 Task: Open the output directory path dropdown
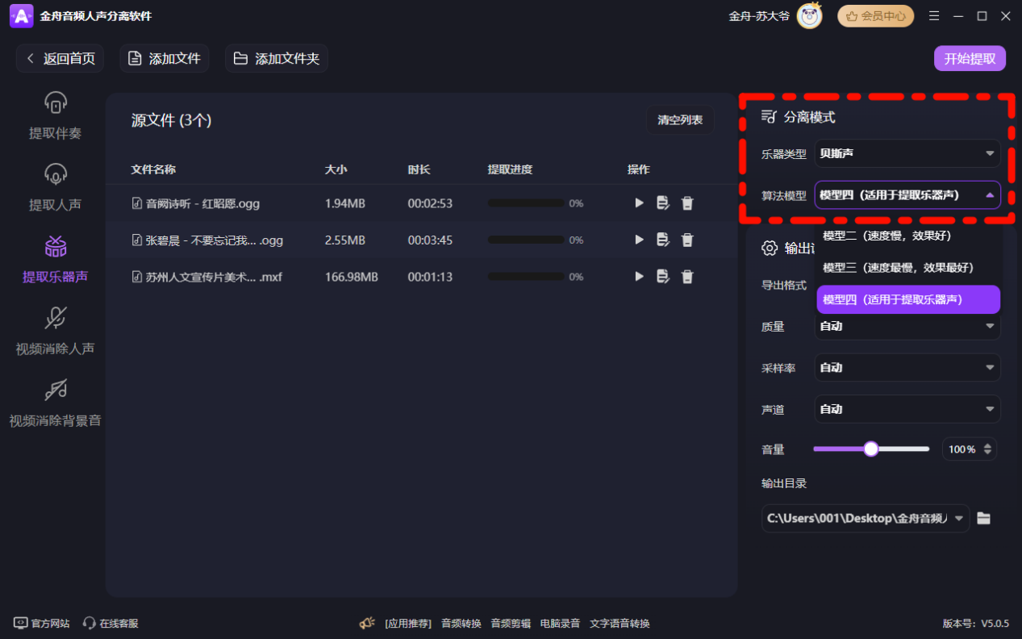[866, 518]
